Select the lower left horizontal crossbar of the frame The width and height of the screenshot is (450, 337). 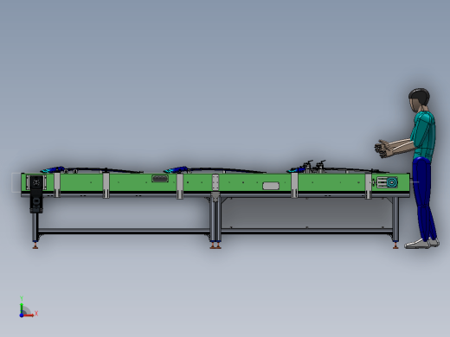point(124,231)
